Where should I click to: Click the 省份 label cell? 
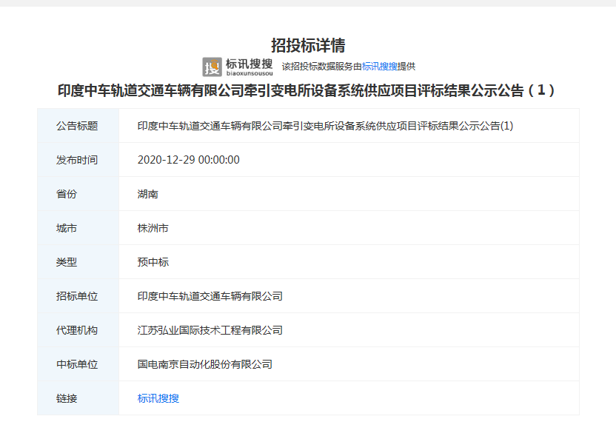click(x=78, y=193)
